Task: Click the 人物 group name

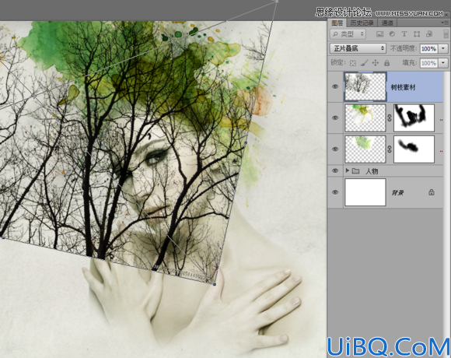Action: coord(372,171)
